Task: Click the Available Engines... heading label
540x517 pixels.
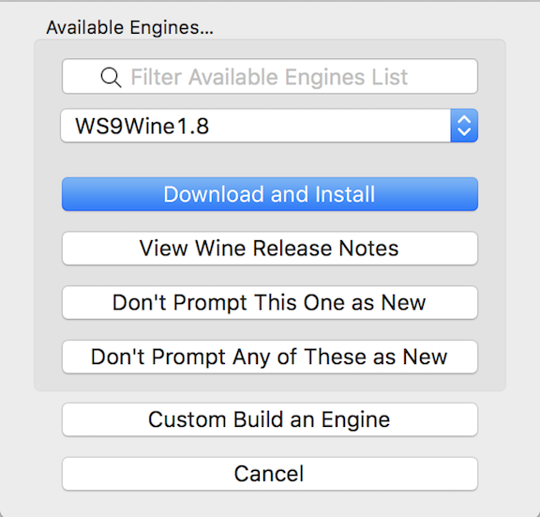Action: coord(129,28)
